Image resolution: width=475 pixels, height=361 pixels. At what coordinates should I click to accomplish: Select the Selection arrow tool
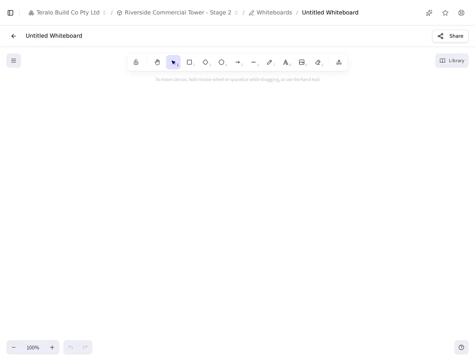(x=173, y=62)
